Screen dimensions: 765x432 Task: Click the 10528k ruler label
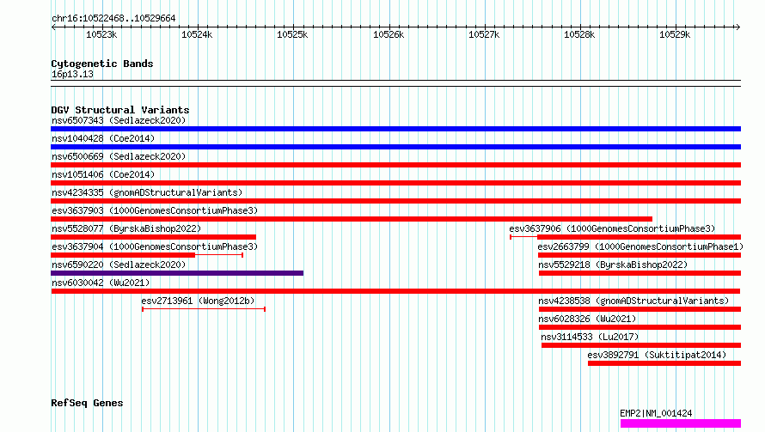[x=579, y=34]
